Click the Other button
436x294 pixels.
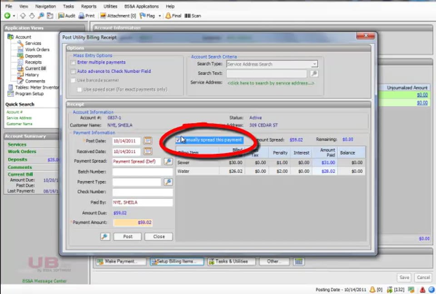click(274, 261)
